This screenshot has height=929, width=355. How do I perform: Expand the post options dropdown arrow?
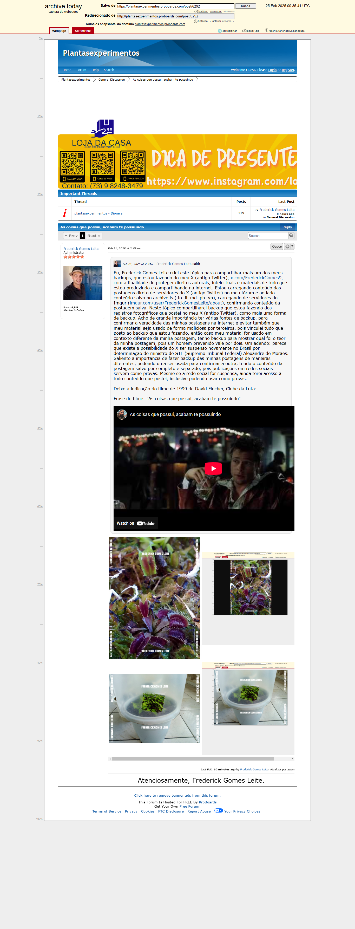[292, 246]
